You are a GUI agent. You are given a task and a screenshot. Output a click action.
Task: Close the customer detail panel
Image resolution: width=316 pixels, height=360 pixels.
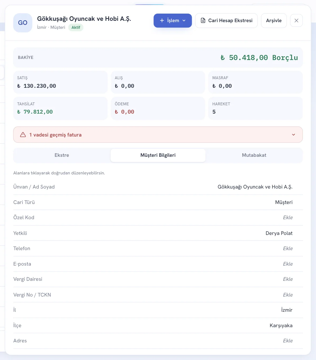[296, 21]
